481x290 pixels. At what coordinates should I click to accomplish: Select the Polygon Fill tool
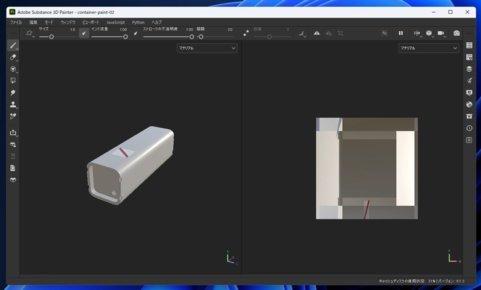[13, 81]
